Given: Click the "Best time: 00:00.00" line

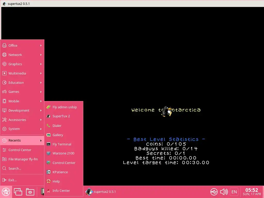Looking at the screenshot, I should click(x=166, y=158).
